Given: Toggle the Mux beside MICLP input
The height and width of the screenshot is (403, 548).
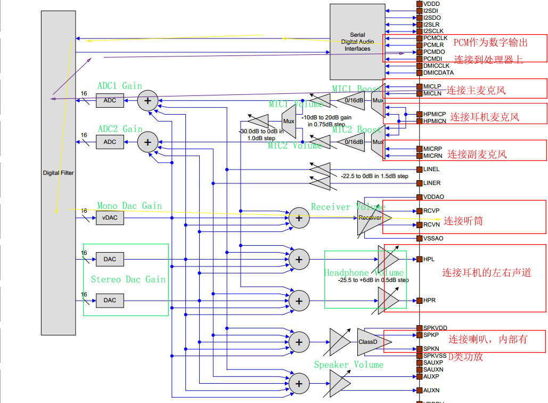Looking at the screenshot, I should coord(378,100).
